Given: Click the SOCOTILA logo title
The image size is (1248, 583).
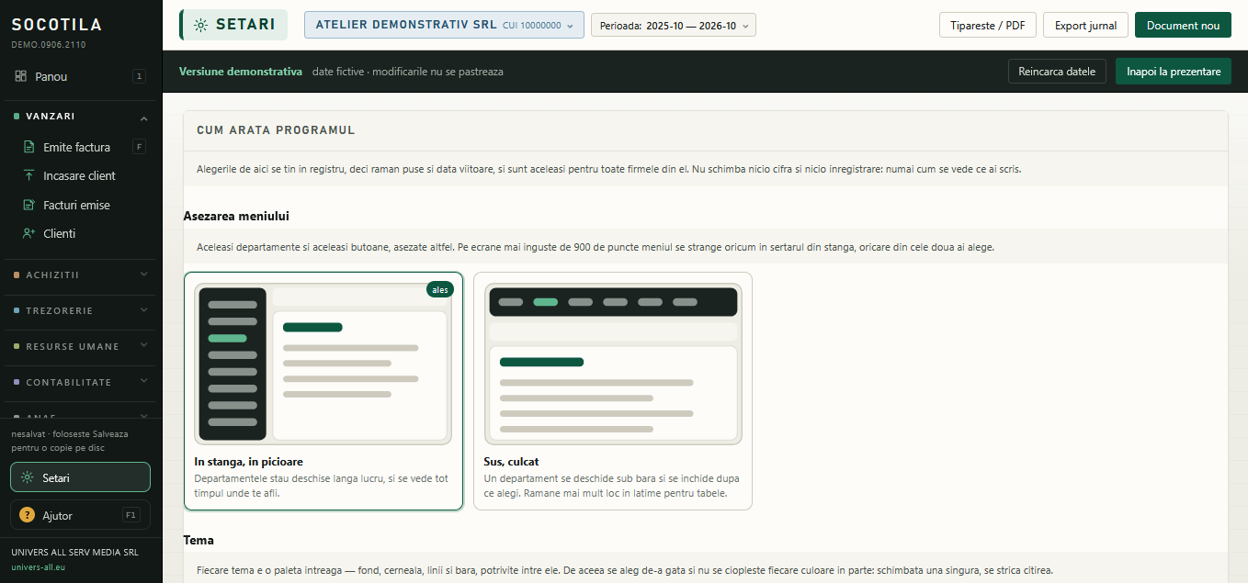Looking at the screenshot, I should coord(57,25).
